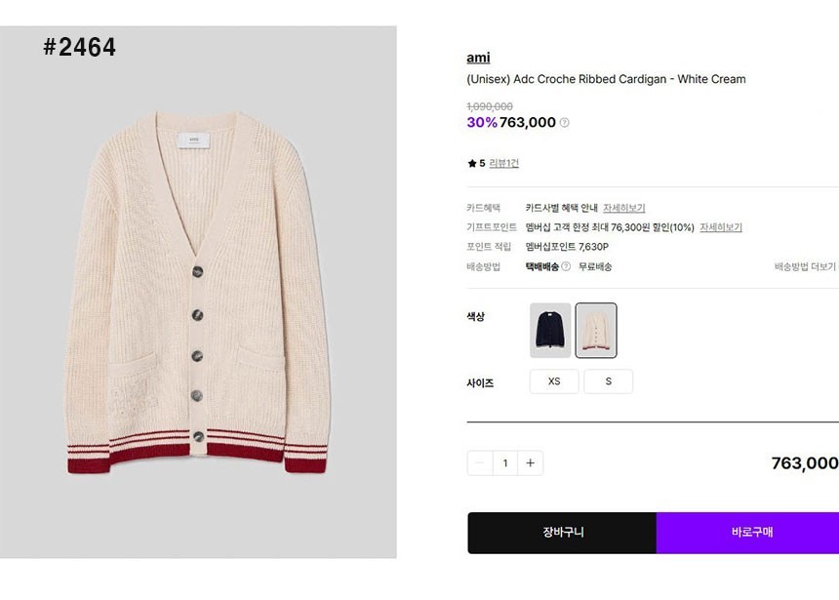Expand 배송방법 더보기 for more shipping methods
Image resolution: width=839 pixels, height=600 pixels.
[806, 266]
